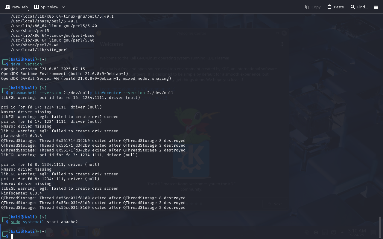Screen dimensions: 383x239
Task: Click the 'java -version' command text
Action: (x=26, y=64)
